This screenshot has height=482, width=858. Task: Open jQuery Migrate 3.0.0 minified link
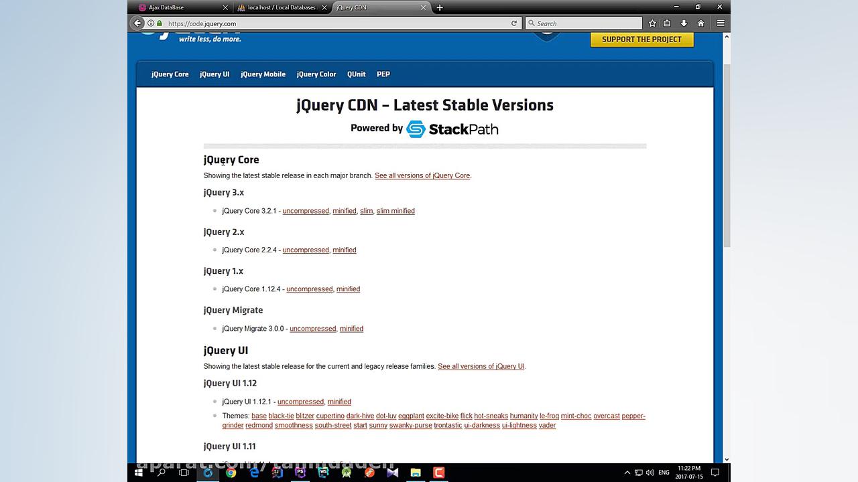[x=351, y=329]
